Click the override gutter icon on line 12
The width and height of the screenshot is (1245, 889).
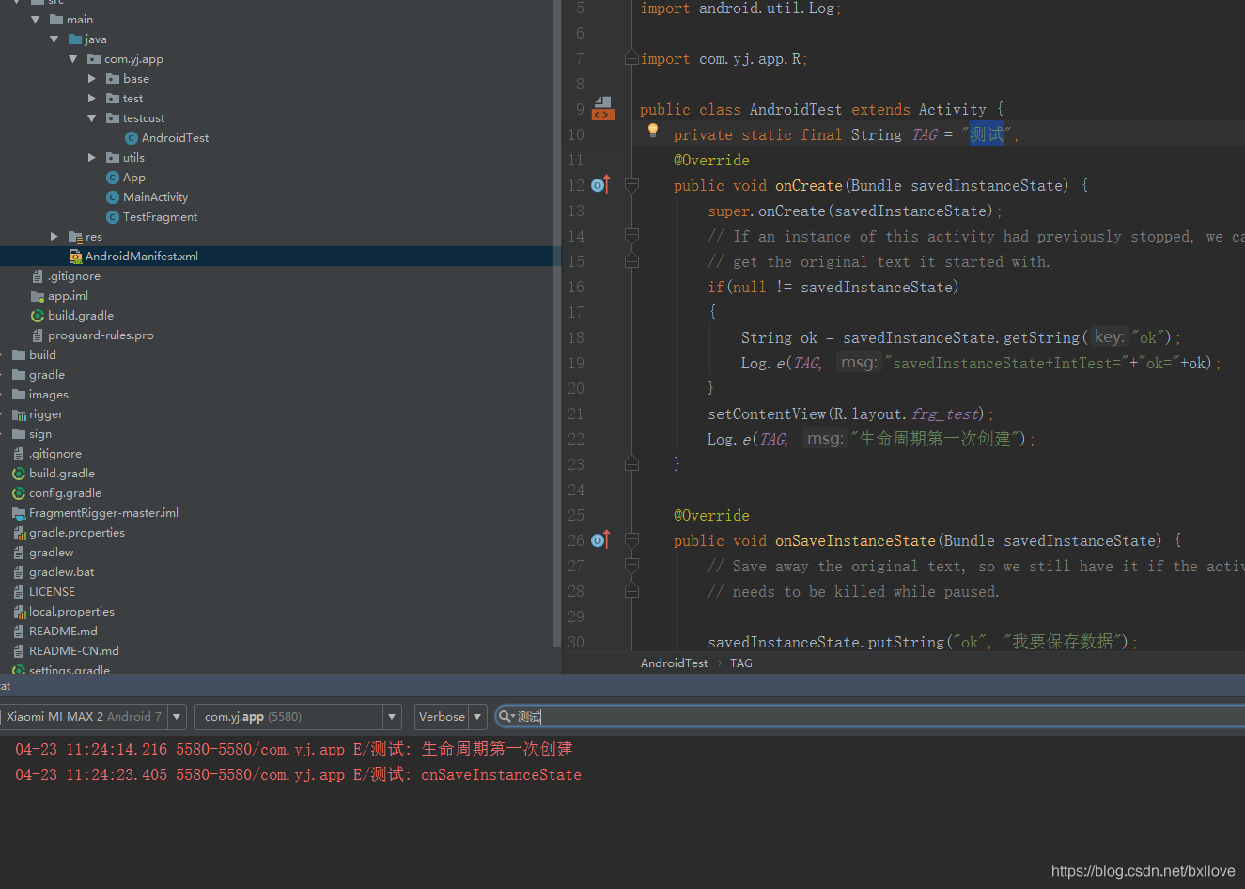600,184
